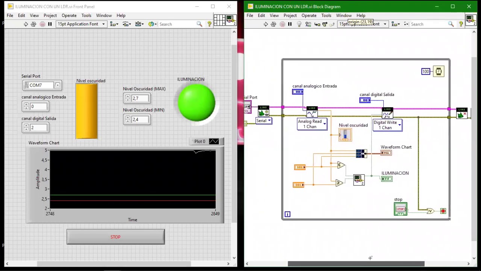The image size is (481, 271).
Task: Click loop condition stop terminal
Action: click(443, 211)
